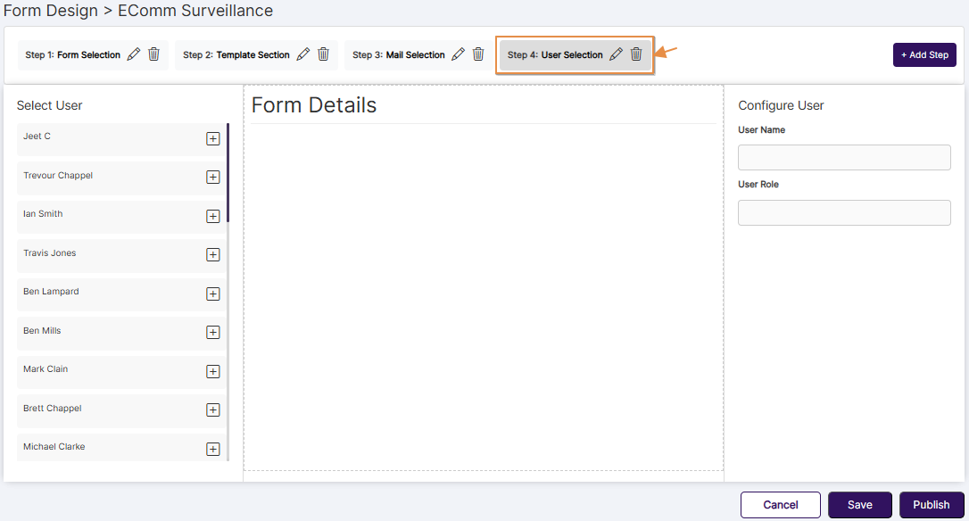This screenshot has height=521, width=969.
Task: Add Michael Clarke to the form
Action: [212, 449]
